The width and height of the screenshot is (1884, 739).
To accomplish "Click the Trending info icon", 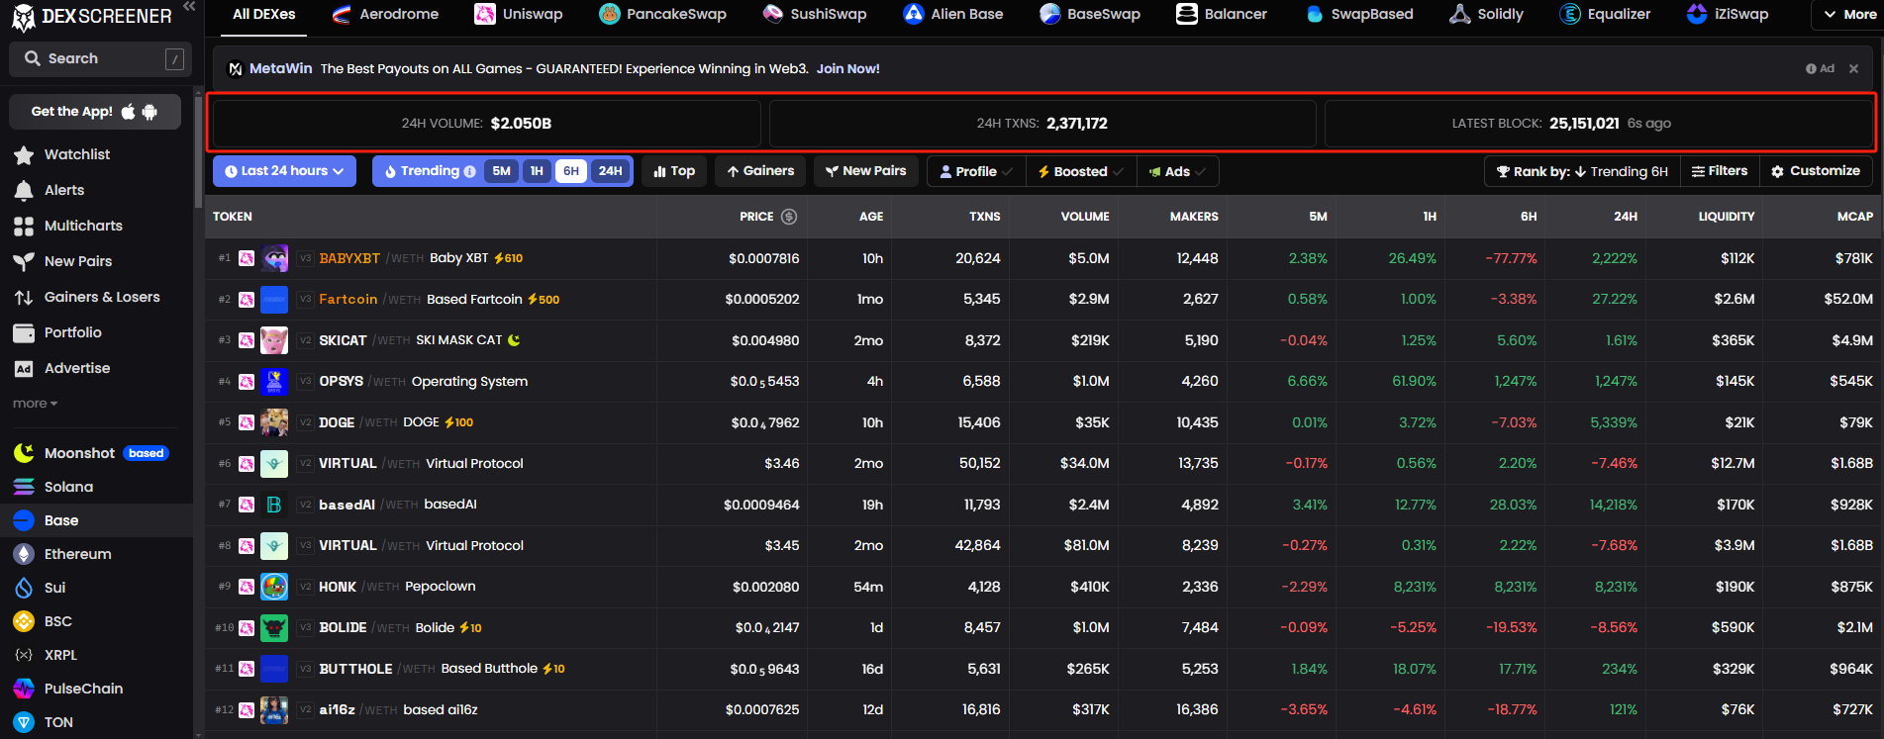I will (x=469, y=171).
